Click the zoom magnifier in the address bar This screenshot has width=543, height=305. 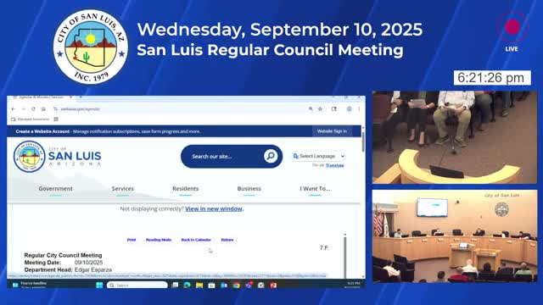coord(311,109)
